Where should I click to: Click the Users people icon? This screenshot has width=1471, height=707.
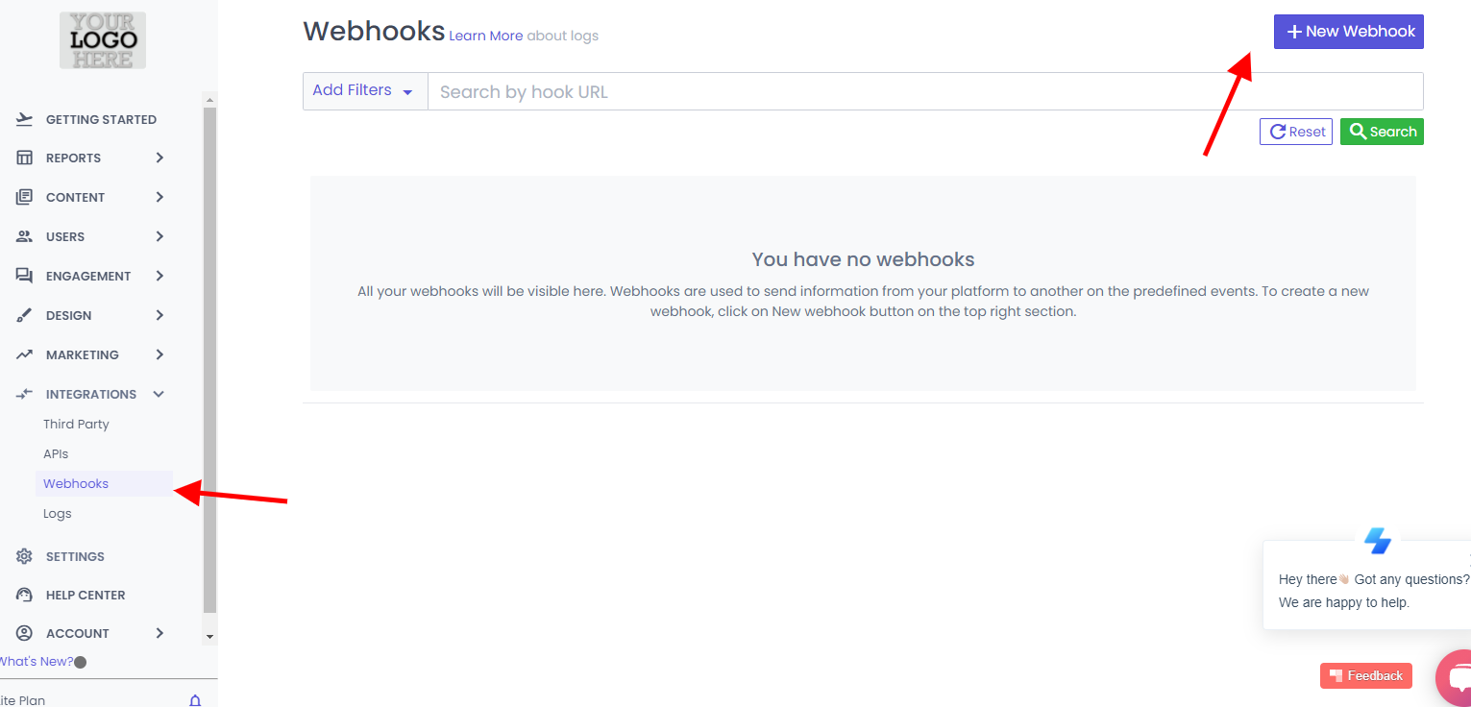pos(25,236)
